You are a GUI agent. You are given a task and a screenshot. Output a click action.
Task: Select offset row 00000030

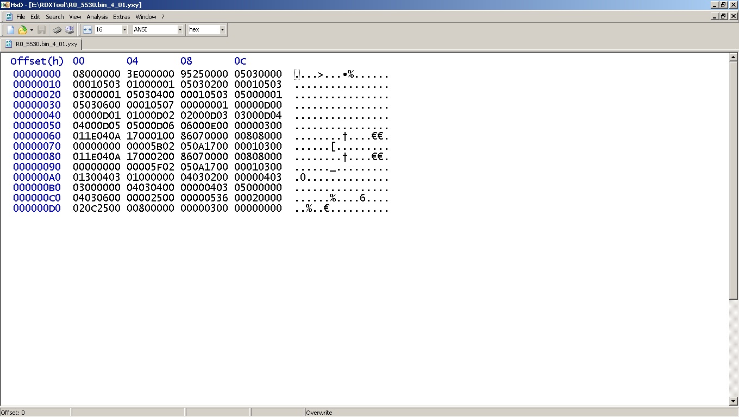pos(37,105)
